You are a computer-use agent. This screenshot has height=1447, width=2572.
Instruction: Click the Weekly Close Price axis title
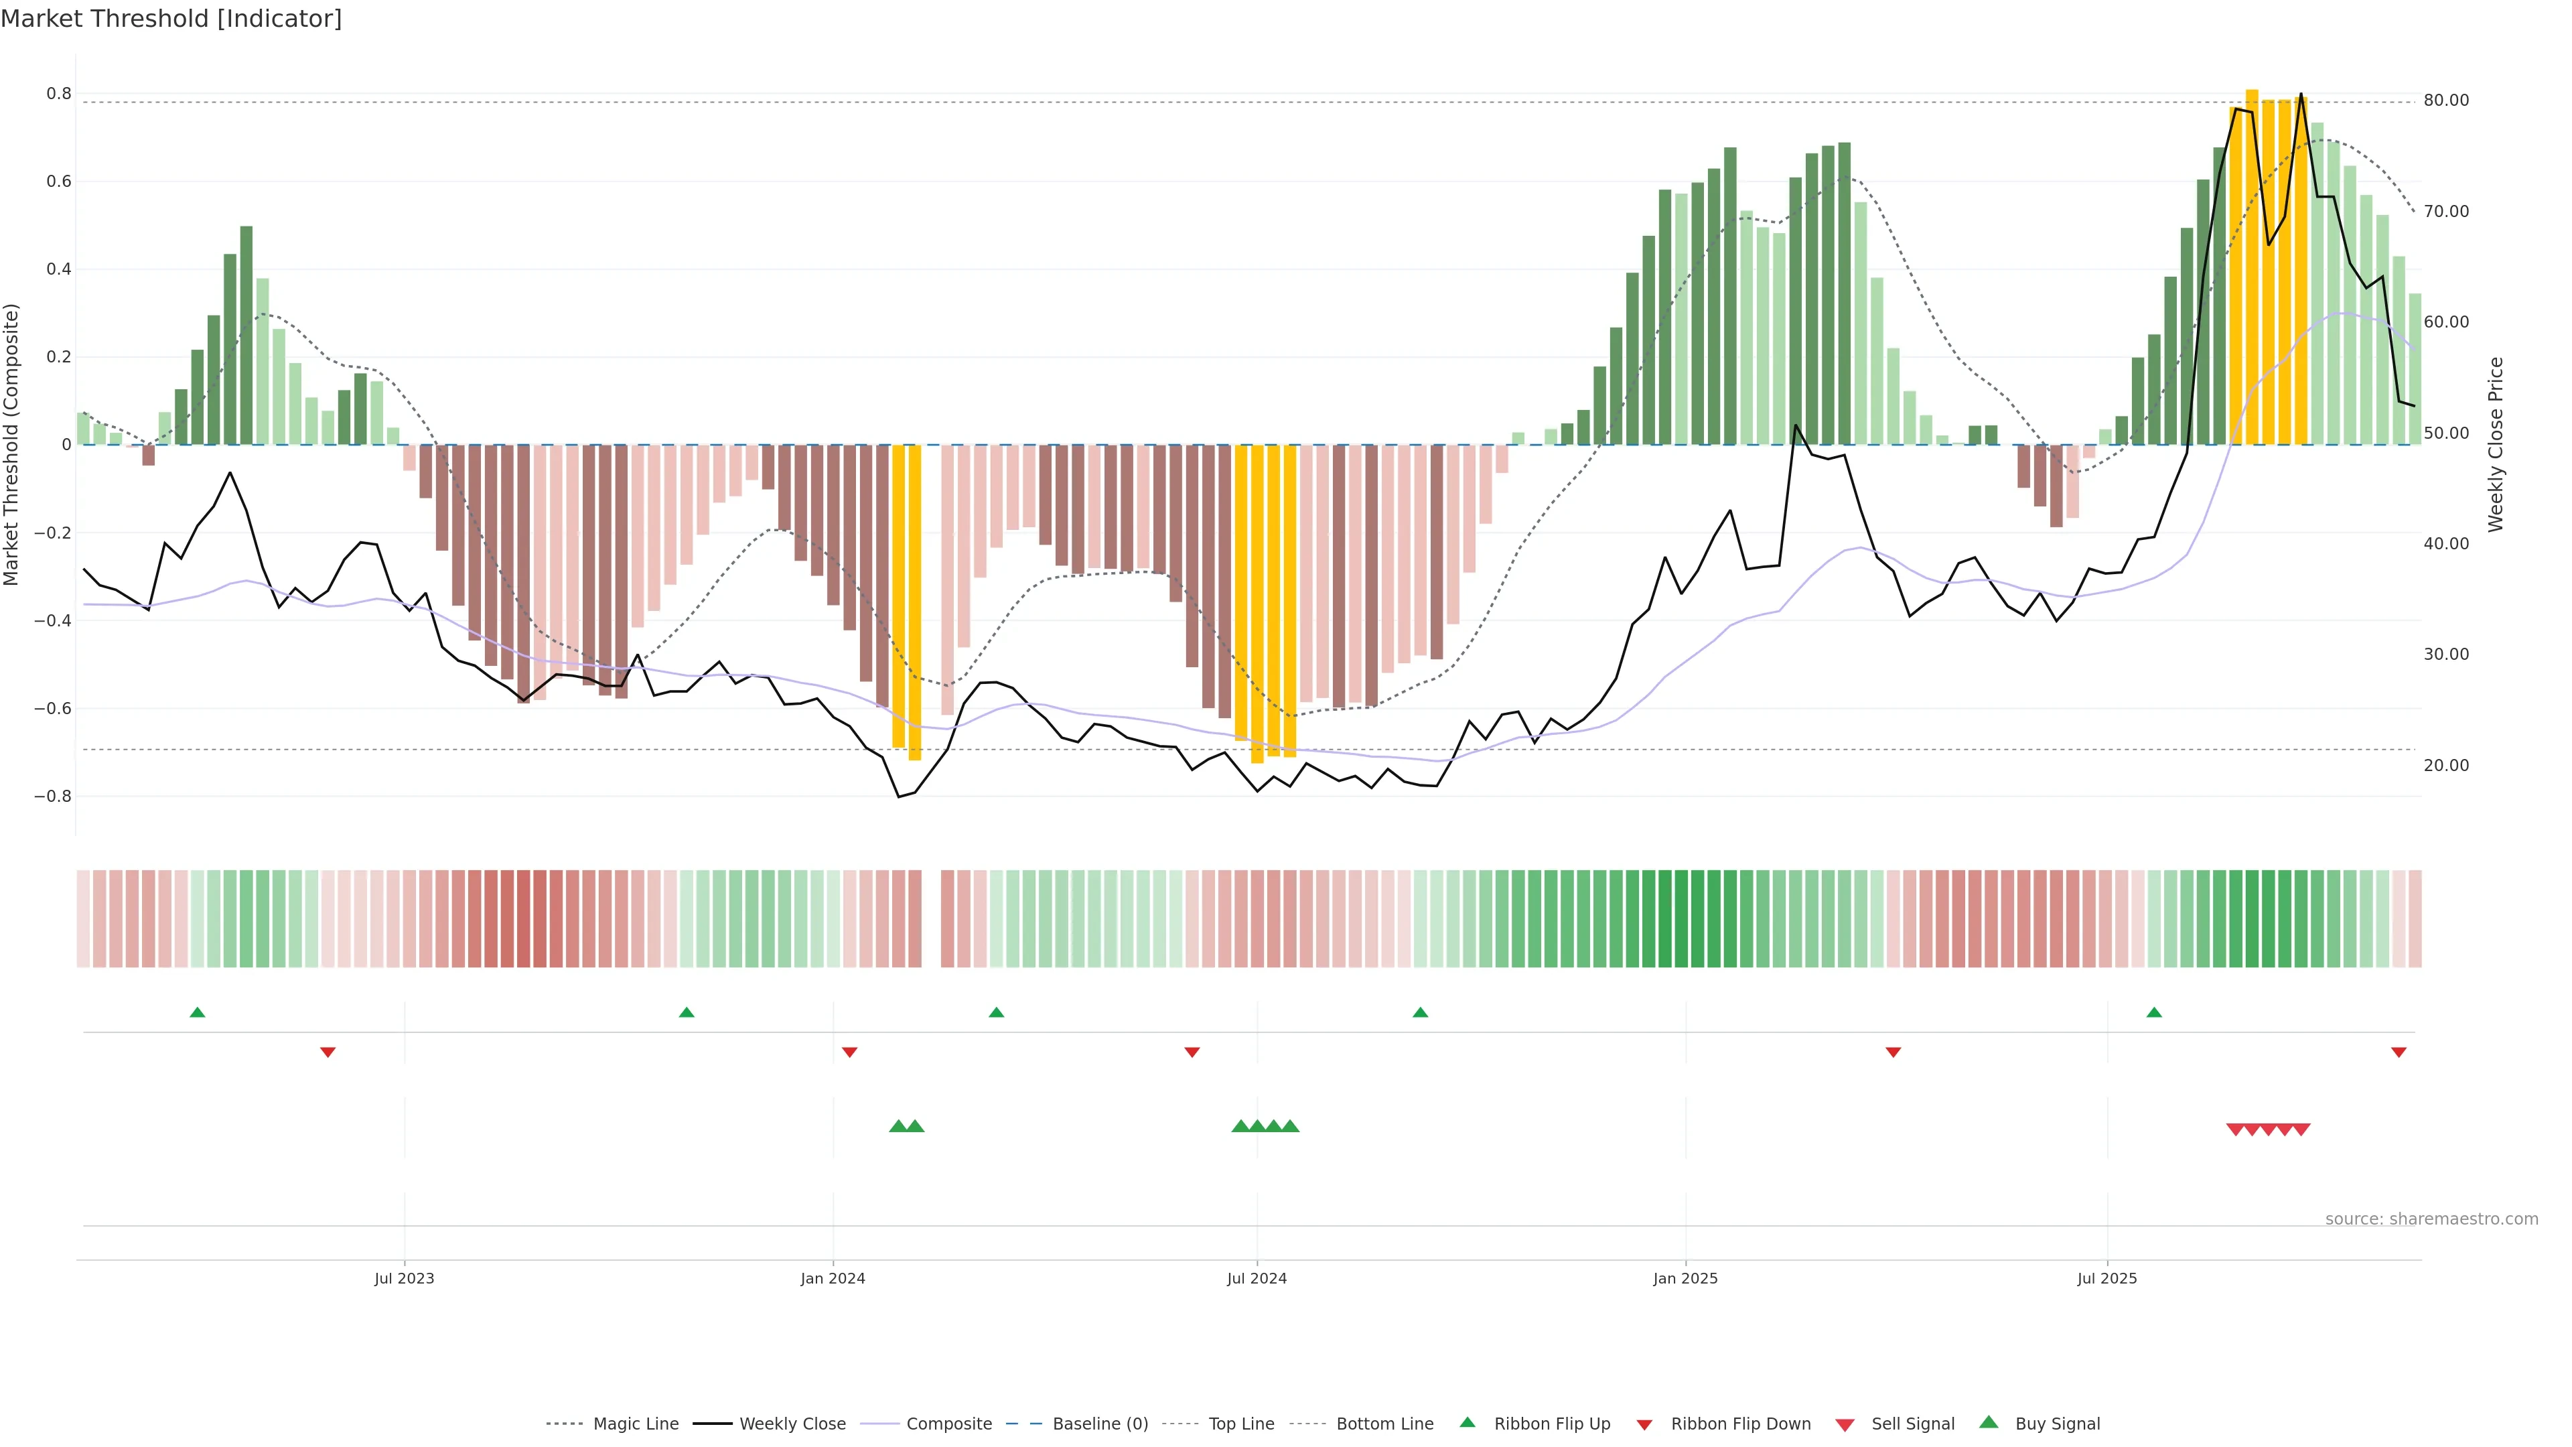coord(2495,444)
